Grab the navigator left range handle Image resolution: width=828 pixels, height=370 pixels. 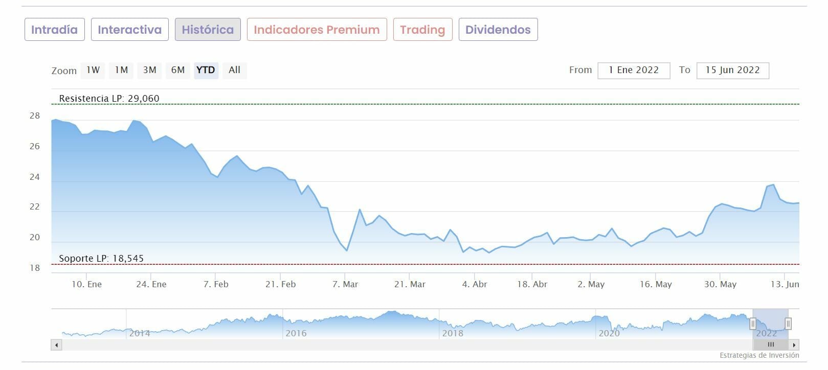pyautogui.click(x=753, y=323)
